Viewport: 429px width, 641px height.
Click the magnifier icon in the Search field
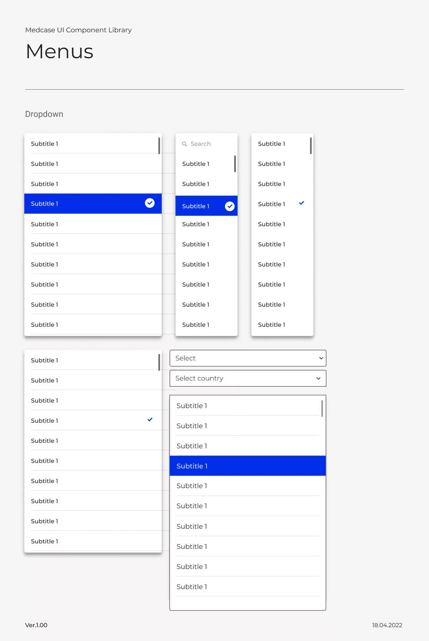(x=184, y=144)
